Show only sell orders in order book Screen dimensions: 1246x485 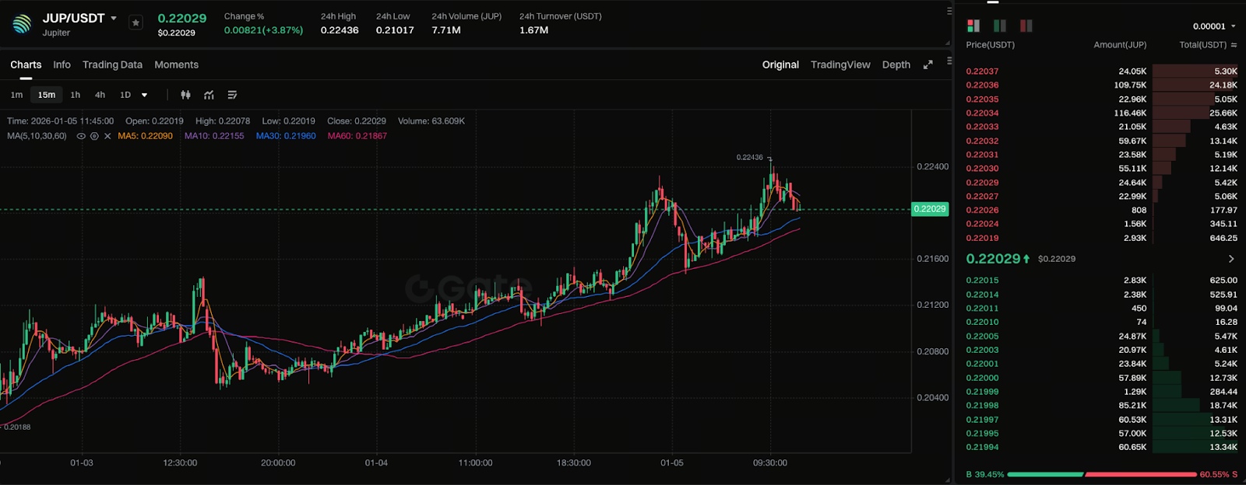(1026, 26)
